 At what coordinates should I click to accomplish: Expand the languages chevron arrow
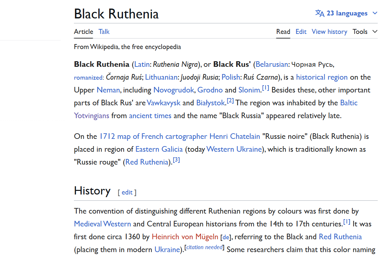(375, 13)
